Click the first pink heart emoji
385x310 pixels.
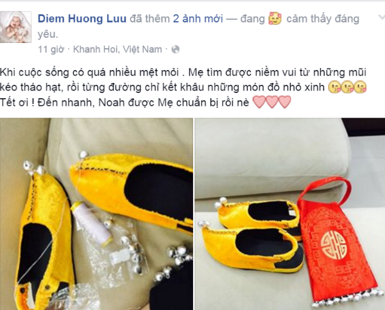[259, 102]
